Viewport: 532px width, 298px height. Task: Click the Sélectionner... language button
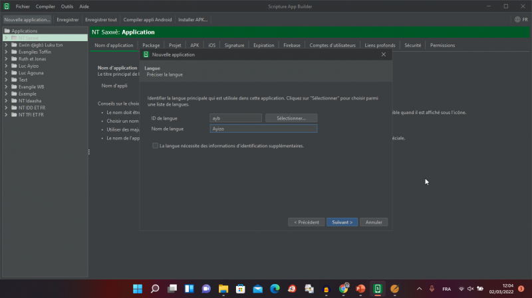point(291,118)
